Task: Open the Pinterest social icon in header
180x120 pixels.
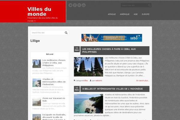Action: [x=79, y=5]
